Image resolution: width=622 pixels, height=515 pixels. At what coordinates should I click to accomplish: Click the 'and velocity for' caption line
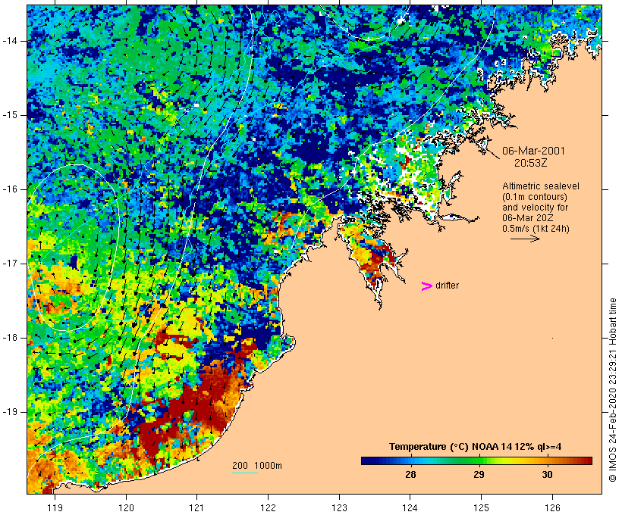point(535,208)
